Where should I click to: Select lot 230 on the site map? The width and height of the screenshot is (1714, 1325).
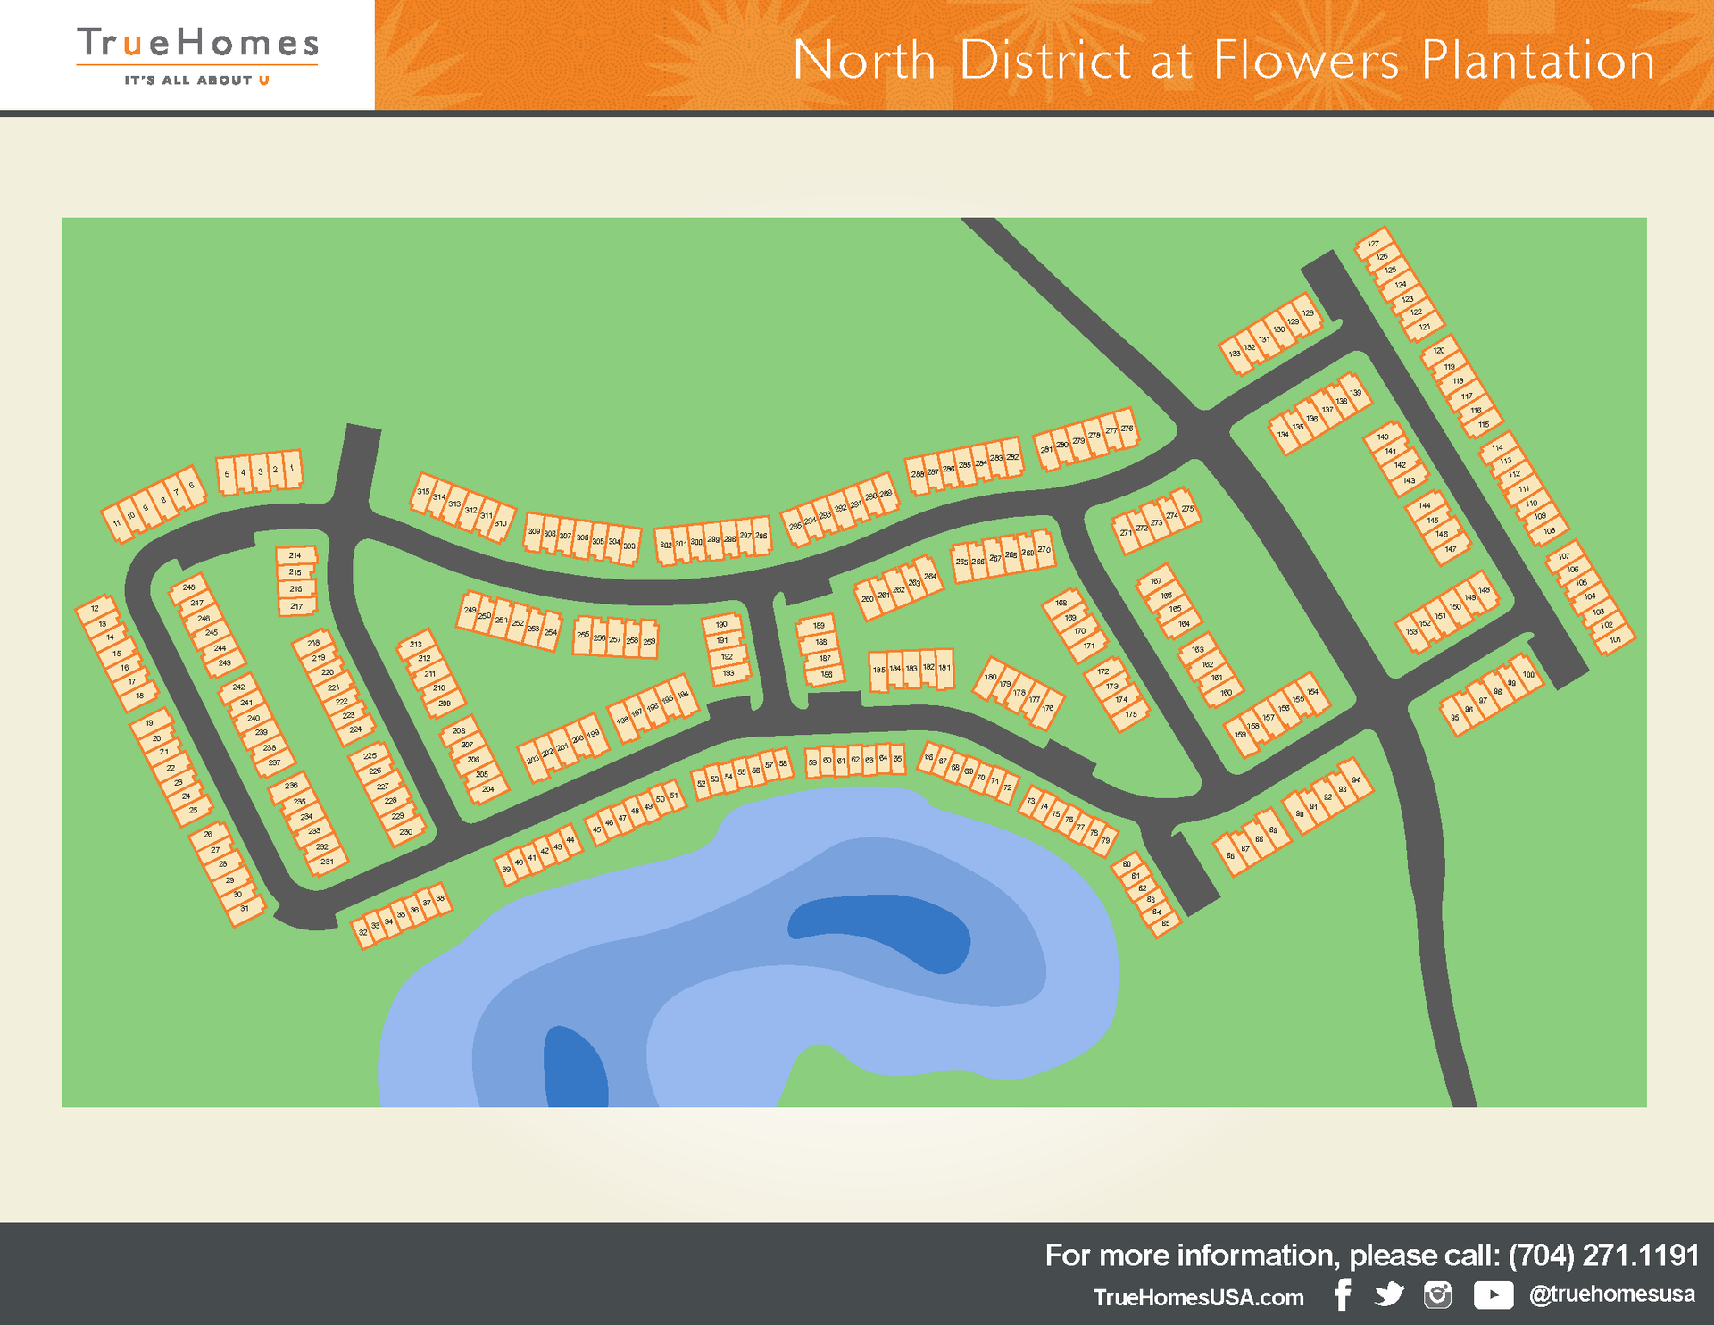pos(405,832)
